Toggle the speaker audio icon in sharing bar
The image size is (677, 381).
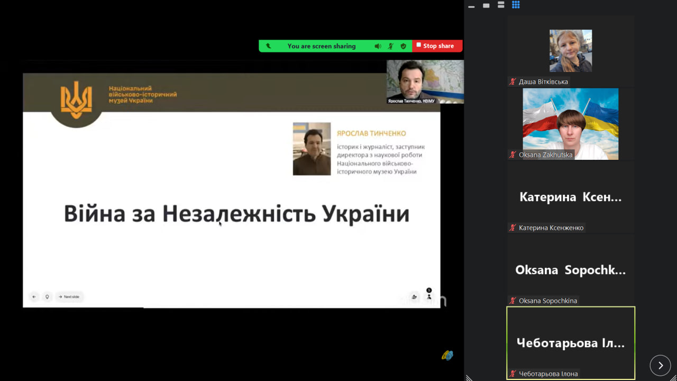click(x=378, y=46)
